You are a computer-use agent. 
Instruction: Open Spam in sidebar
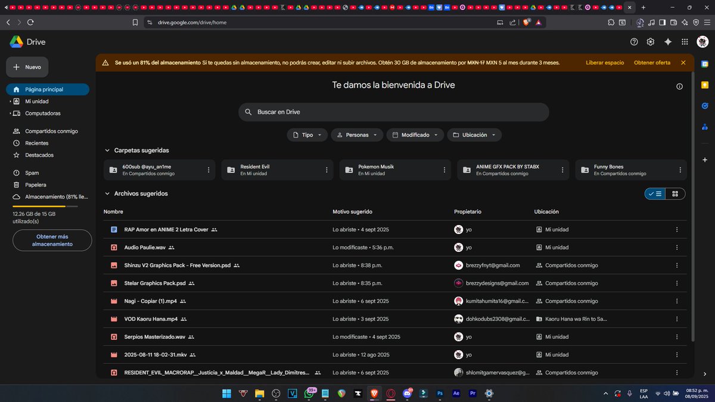click(48, 173)
